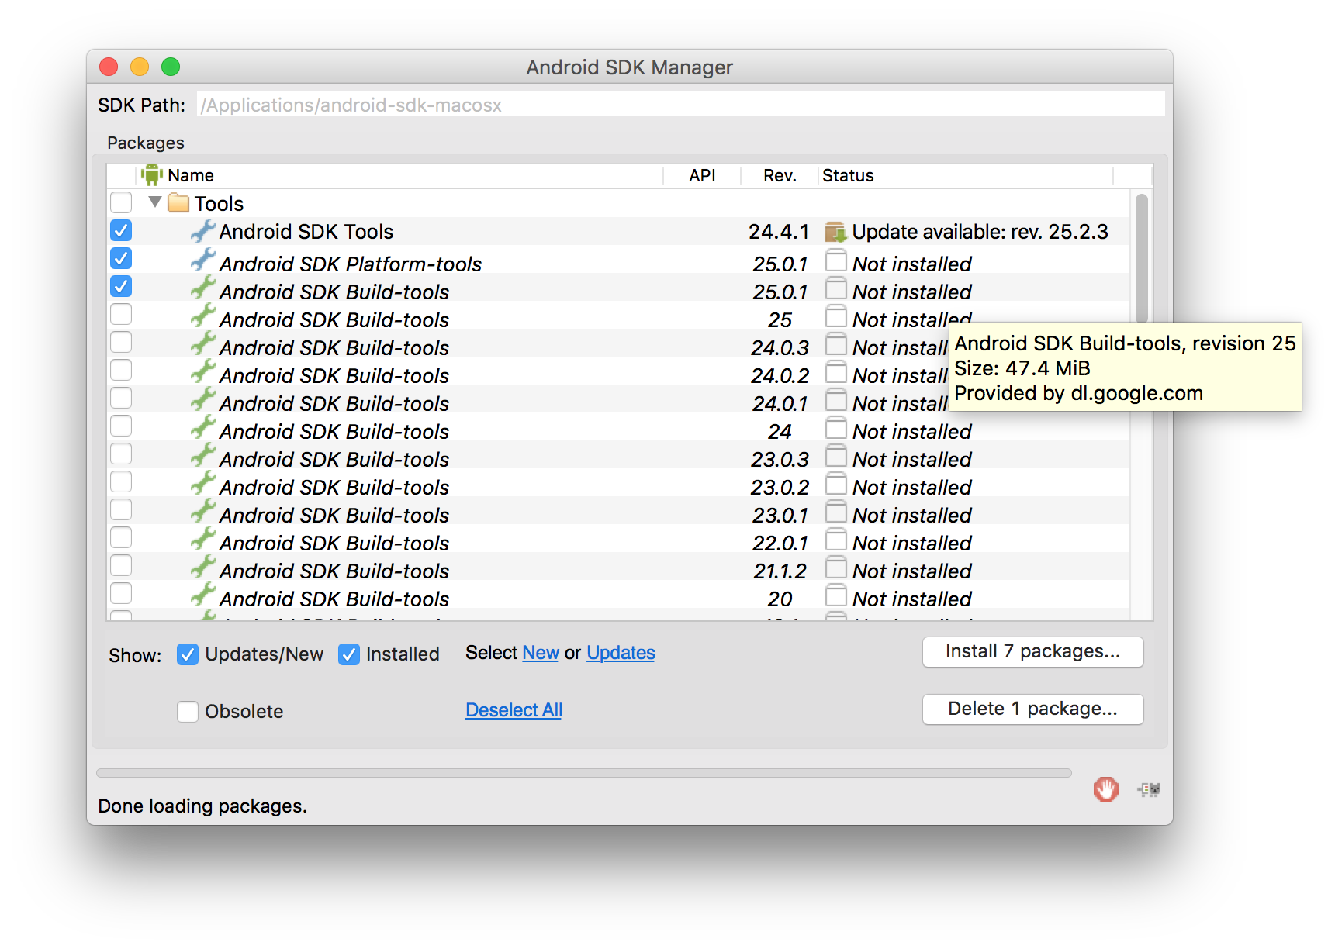1328x949 pixels.
Task: Check the Build-tools rev 25 checkbox
Action: [121, 314]
